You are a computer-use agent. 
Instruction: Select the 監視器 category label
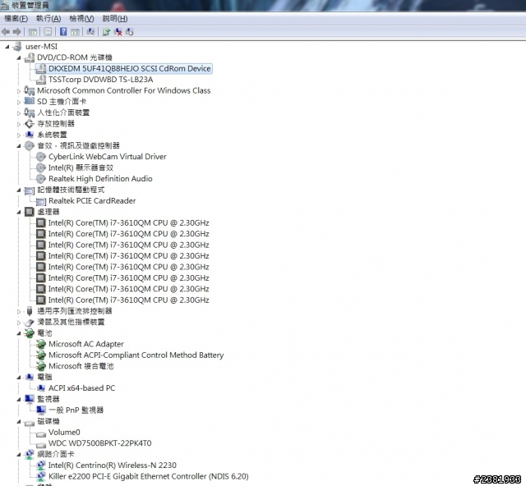[48, 399]
